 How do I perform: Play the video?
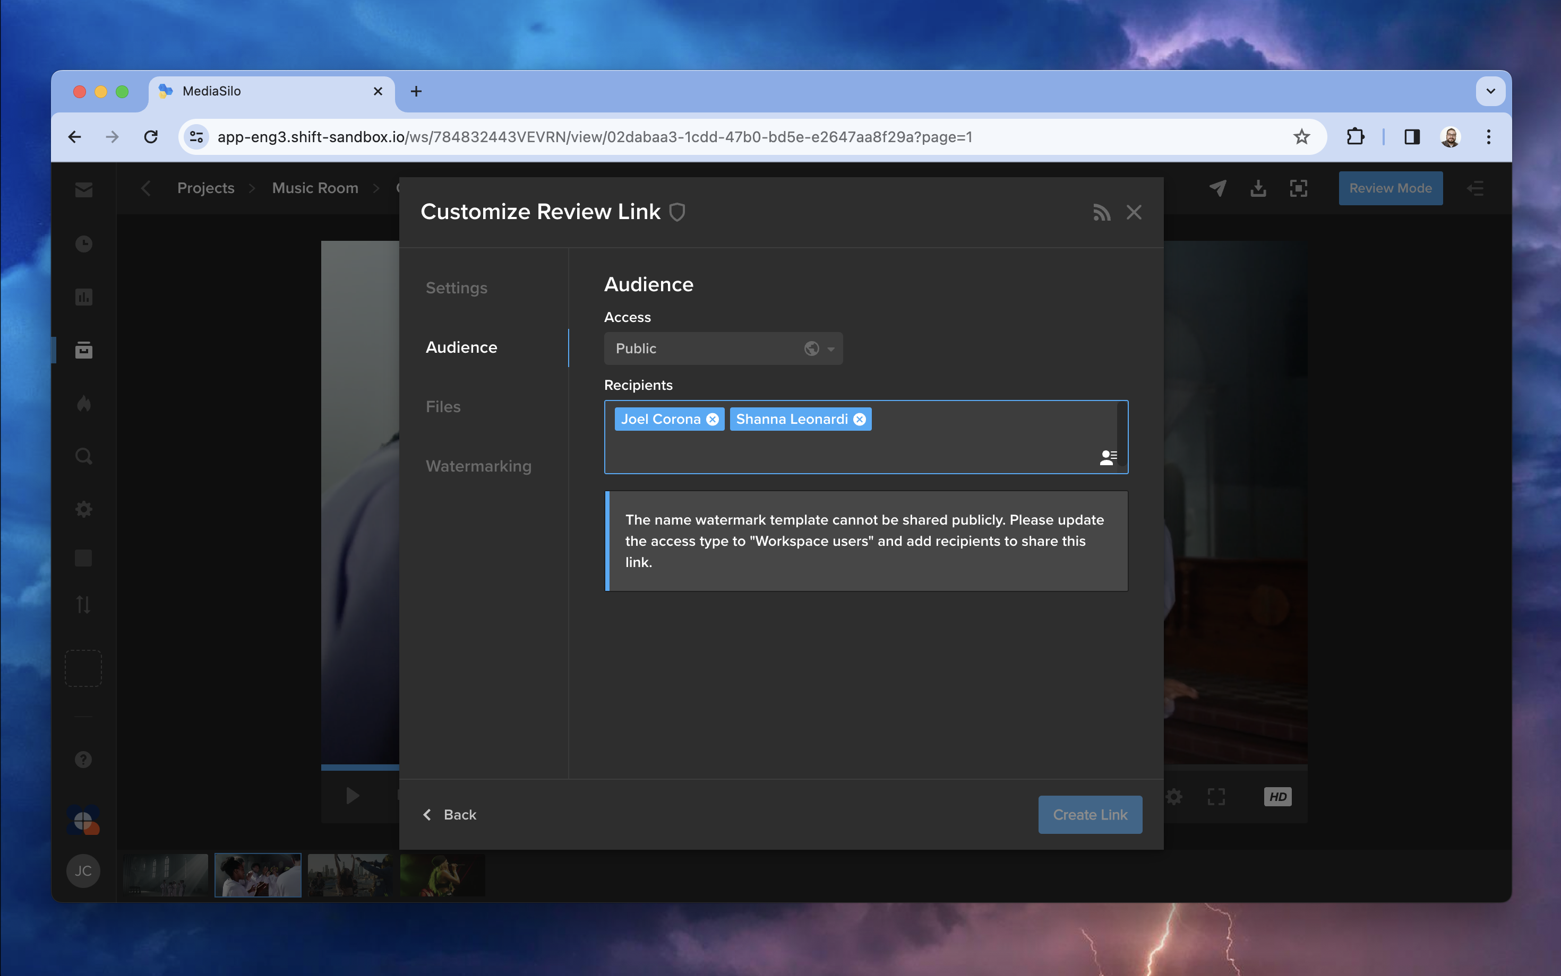tap(352, 796)
